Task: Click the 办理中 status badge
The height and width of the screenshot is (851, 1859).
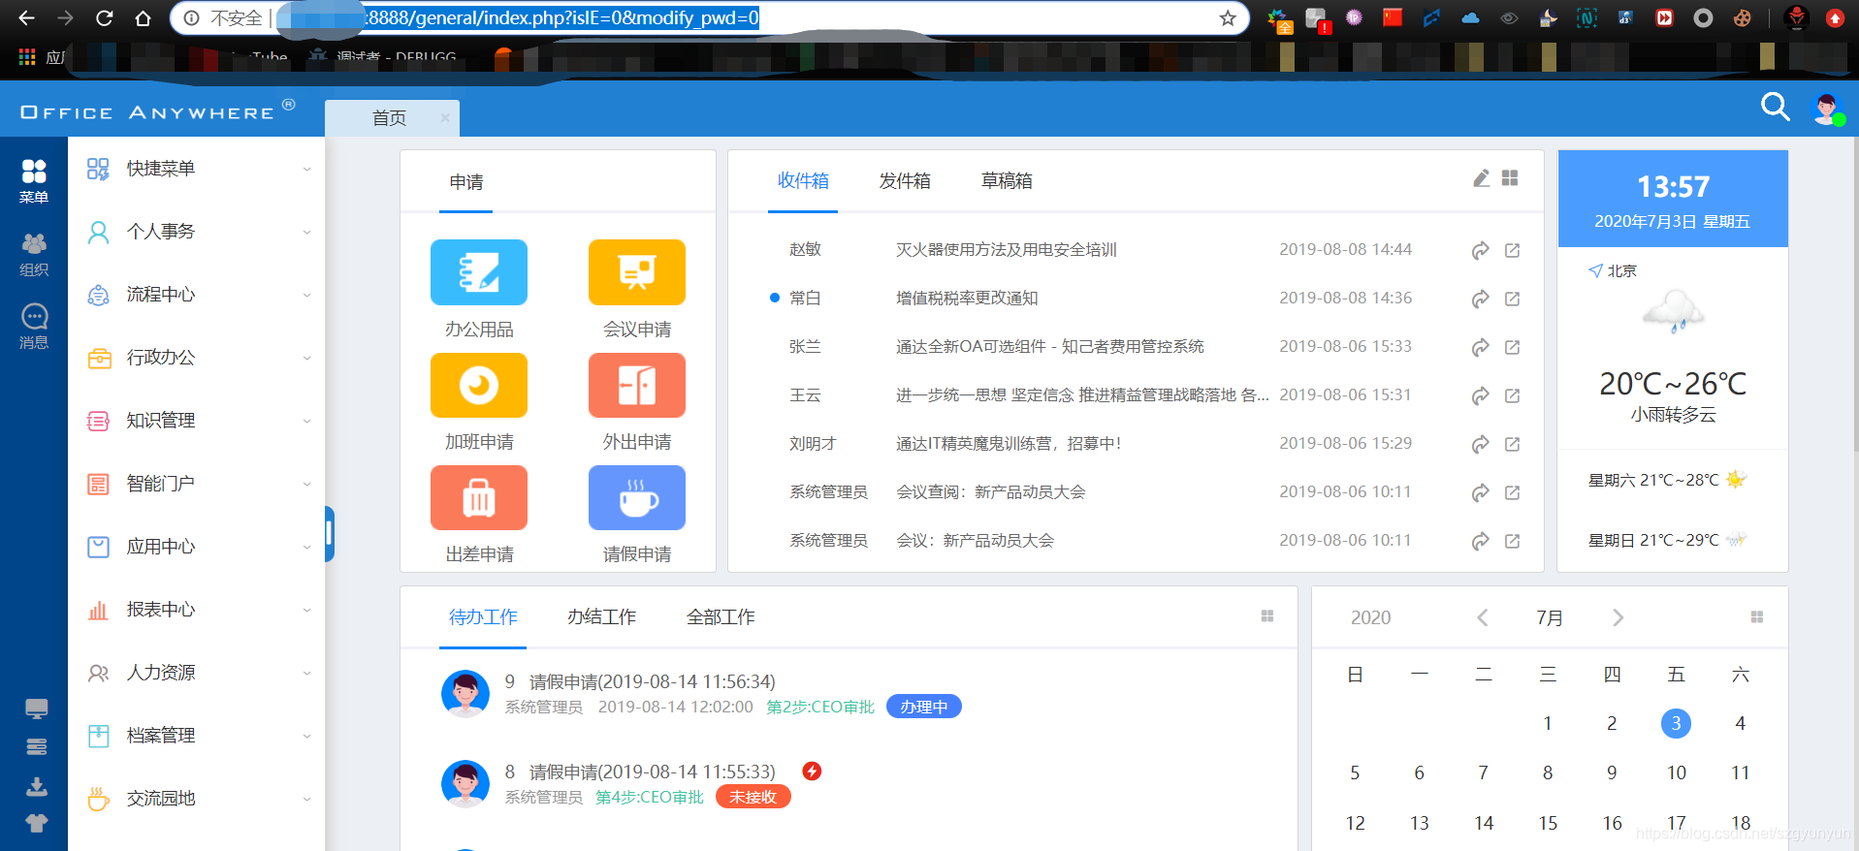Action: coord(924,707)
